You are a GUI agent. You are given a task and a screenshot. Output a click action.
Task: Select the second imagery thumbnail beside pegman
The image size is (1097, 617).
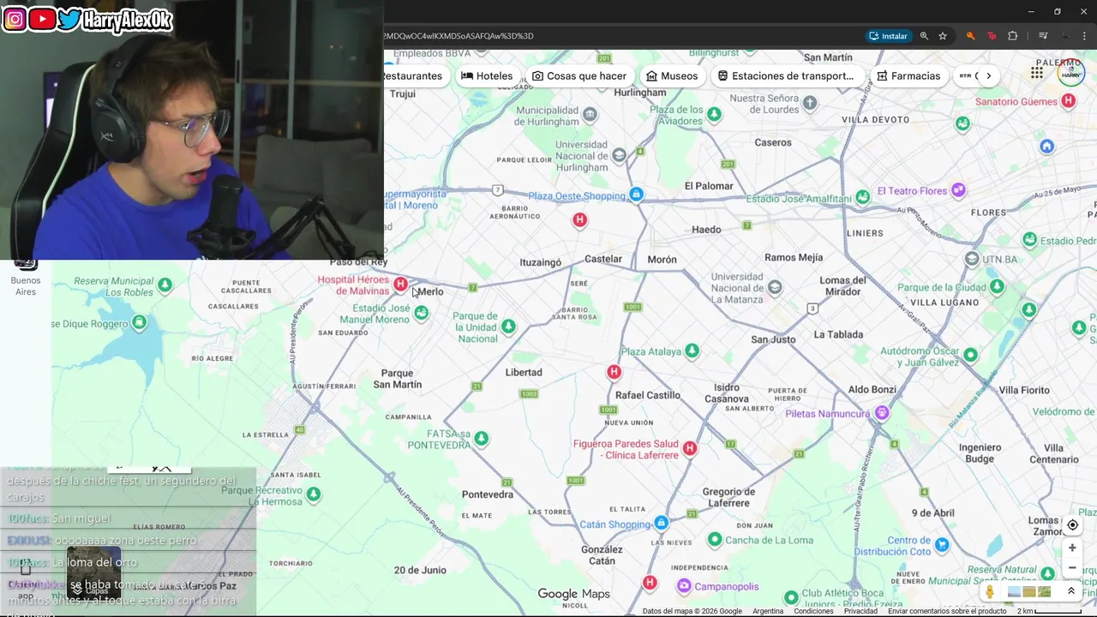pos(1029,591)
